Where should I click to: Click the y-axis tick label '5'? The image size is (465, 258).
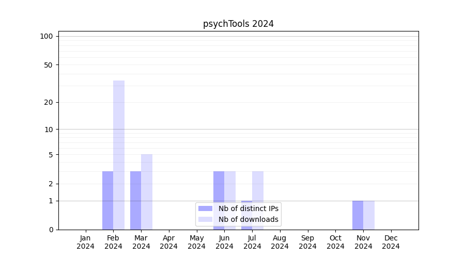51,155
